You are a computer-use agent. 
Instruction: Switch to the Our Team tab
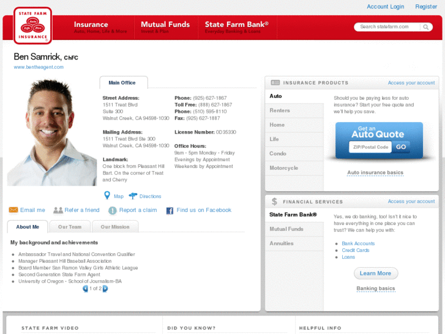70,227
